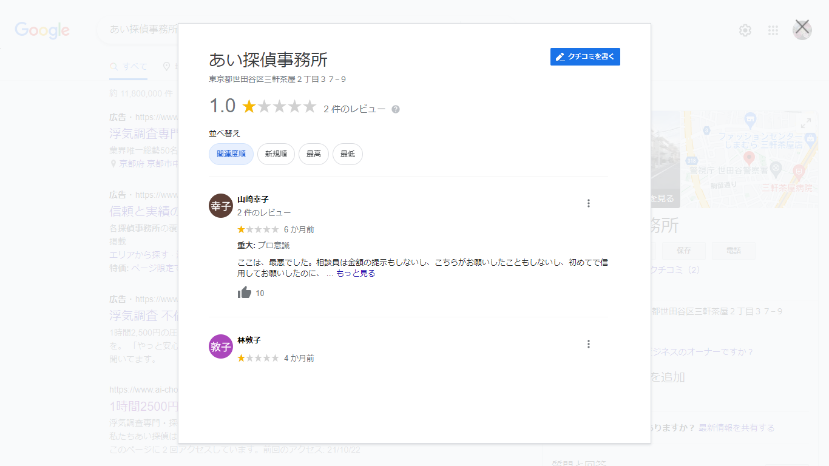Select the 最低 sort chip

tap(348, 154)
